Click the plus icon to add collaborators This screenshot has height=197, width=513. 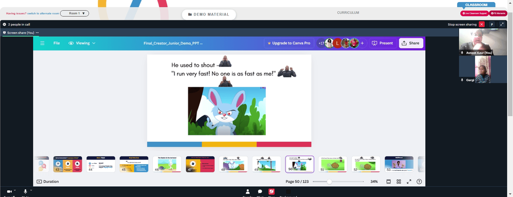pyautogui.click(x=362, y=43)
